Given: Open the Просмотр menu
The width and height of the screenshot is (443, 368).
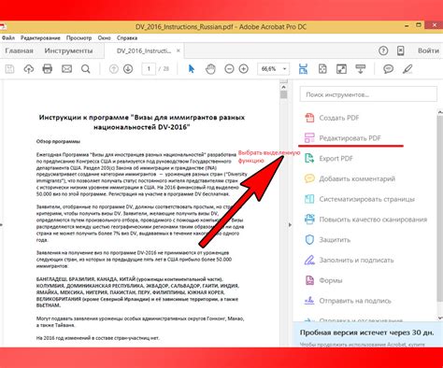Looking at the screenshot, I should (79, 38).
